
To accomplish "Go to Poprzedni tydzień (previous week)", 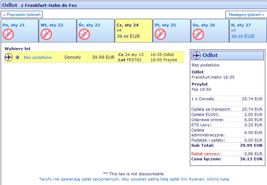I will pos(22,15).
